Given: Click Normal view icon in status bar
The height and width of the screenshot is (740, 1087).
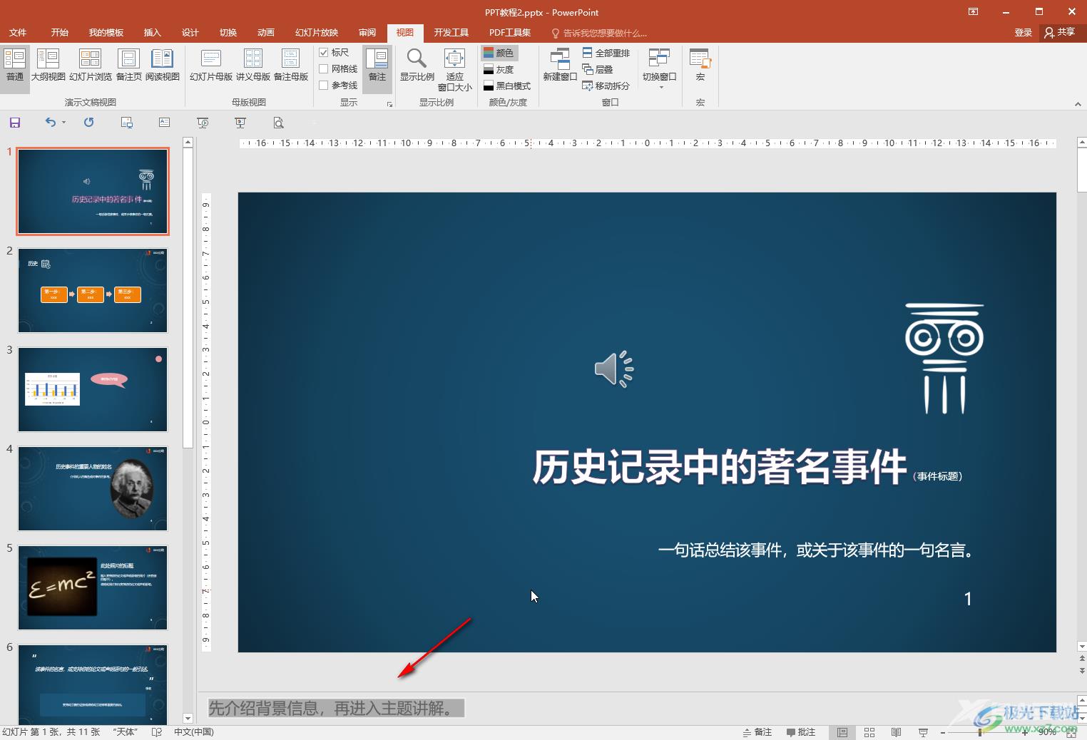Looking at the screenshot, I should [842, 732].
